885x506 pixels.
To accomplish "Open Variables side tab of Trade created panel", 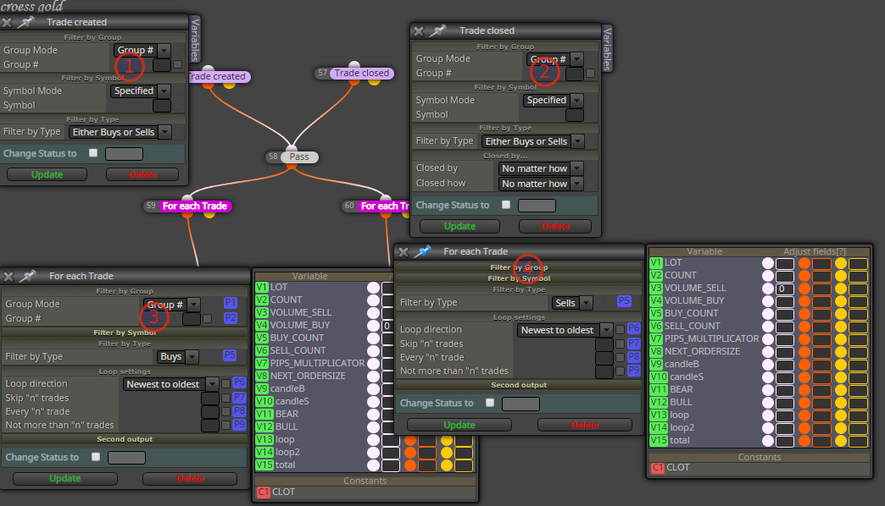I will click(x=195, y=40).
